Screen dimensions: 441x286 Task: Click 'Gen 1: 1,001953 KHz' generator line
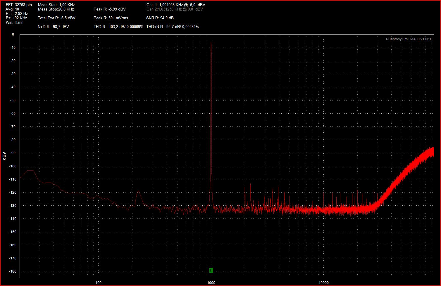pos(176,5)
